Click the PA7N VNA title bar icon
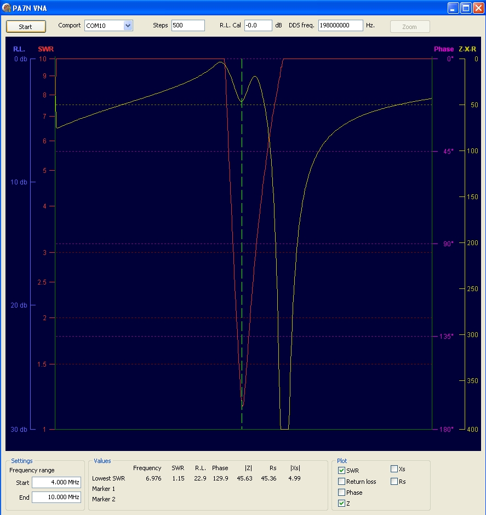Viewport: 486px width, 515px height. pos(7,7)
